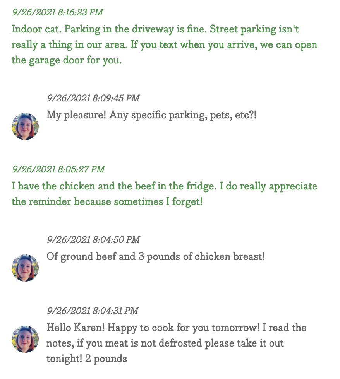Open profile photo next to 'Of ground beef' message
This screenshot has height=379, width=340.
pyautogui.click(x=25, y=268)
